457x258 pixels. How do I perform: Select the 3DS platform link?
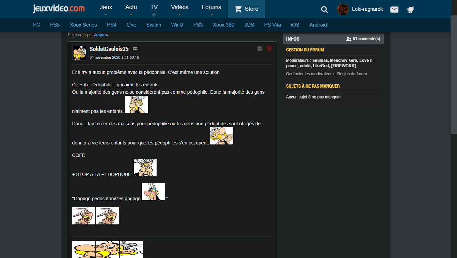tap(249, 25)
